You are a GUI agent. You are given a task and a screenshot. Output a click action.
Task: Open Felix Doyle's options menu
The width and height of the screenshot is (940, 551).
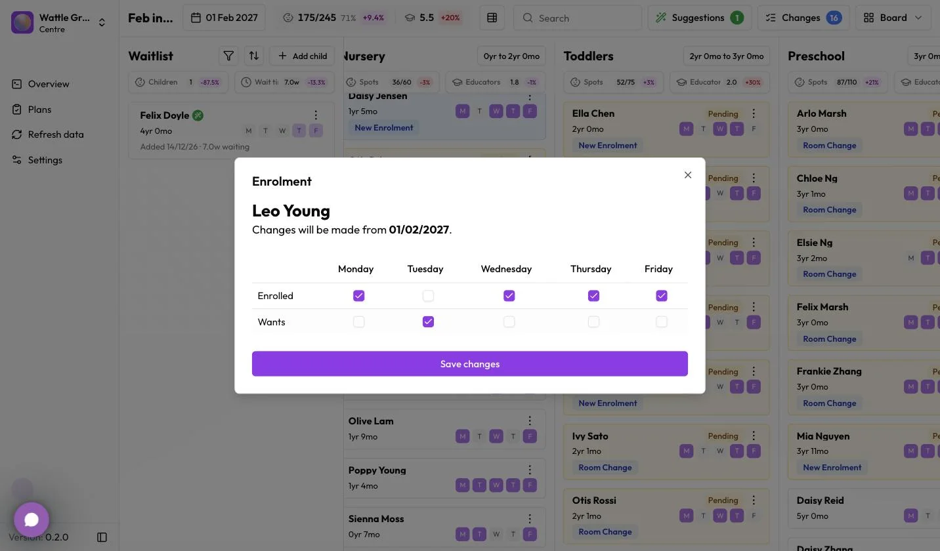[x=316, y=115]
